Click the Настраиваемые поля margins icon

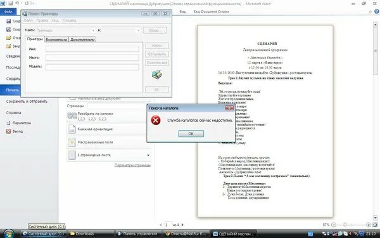[x=72, y=142]
